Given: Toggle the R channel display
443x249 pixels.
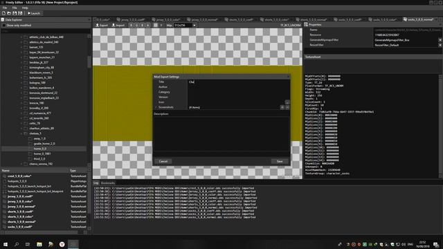Looking at the screenshot, I should (x=131, y=25).
